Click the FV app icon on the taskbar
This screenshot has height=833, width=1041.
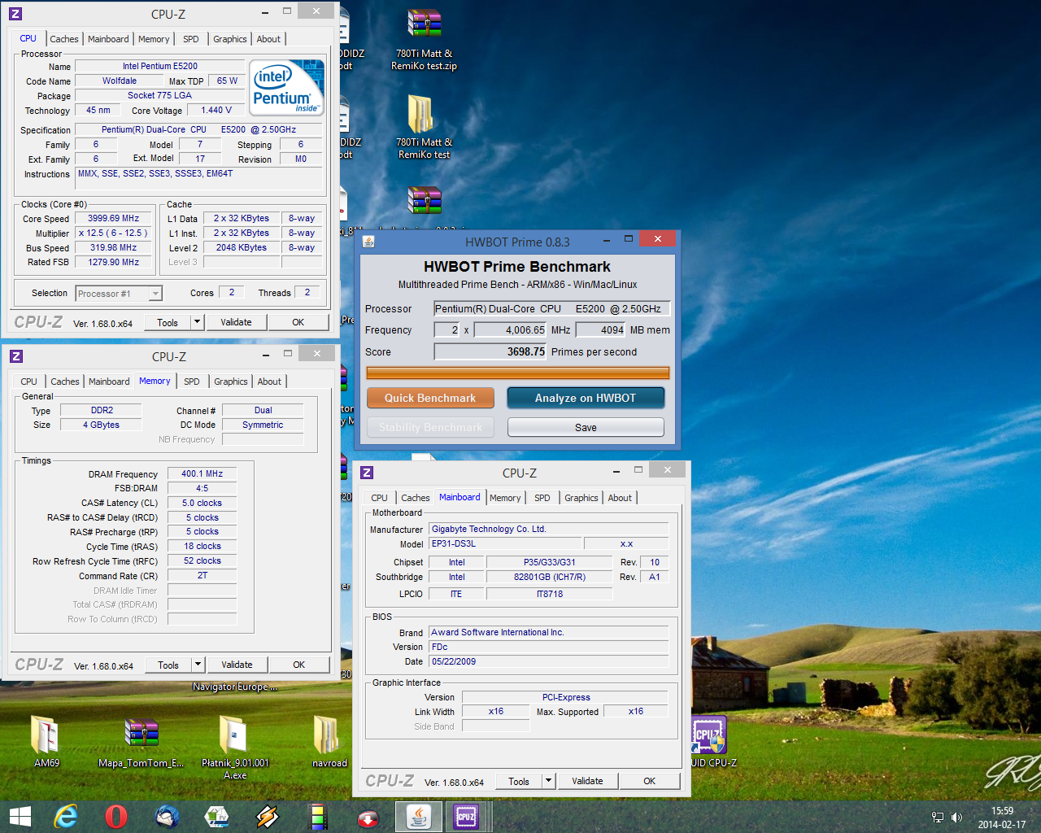pyautogui.click(x=217, y=817)
